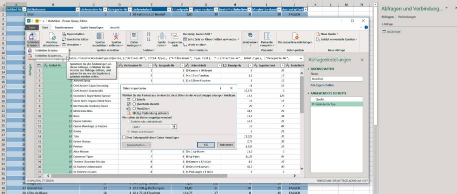Open Alle Eigenschaften link
Viewport: 457px width, 194px height.
click(x=322, y=85)
